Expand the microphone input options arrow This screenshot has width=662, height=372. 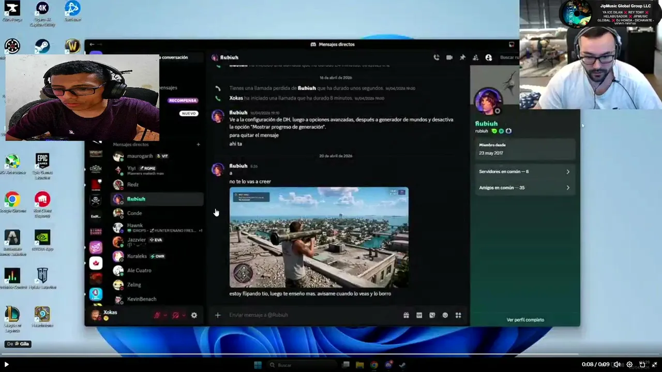click(165, 315)
